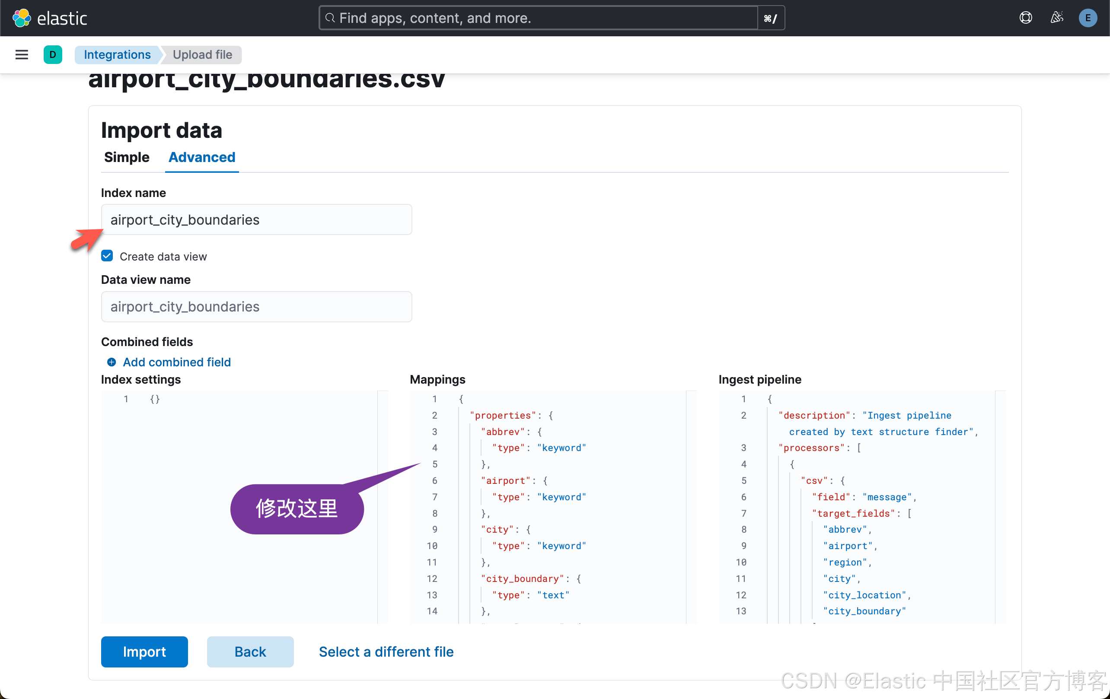Click the Integrations breadcrumb
The width and height of the screenshot is (1110, 699).
117,55
